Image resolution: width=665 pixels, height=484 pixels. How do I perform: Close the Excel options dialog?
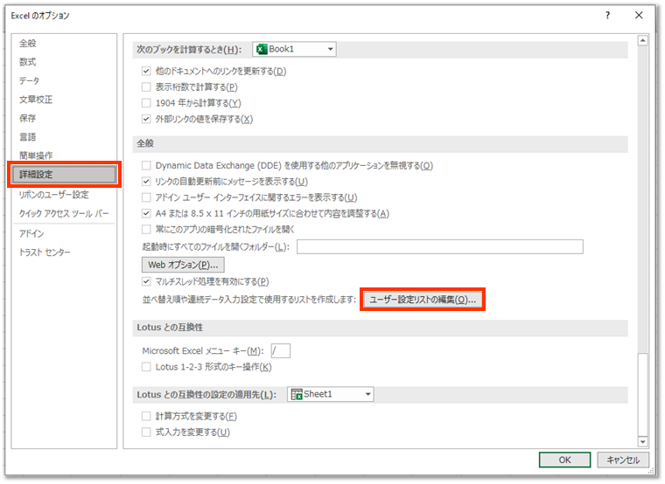click(639, 15)
